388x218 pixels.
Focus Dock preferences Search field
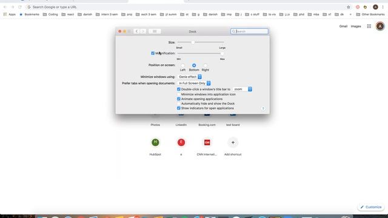coord(249,31)
